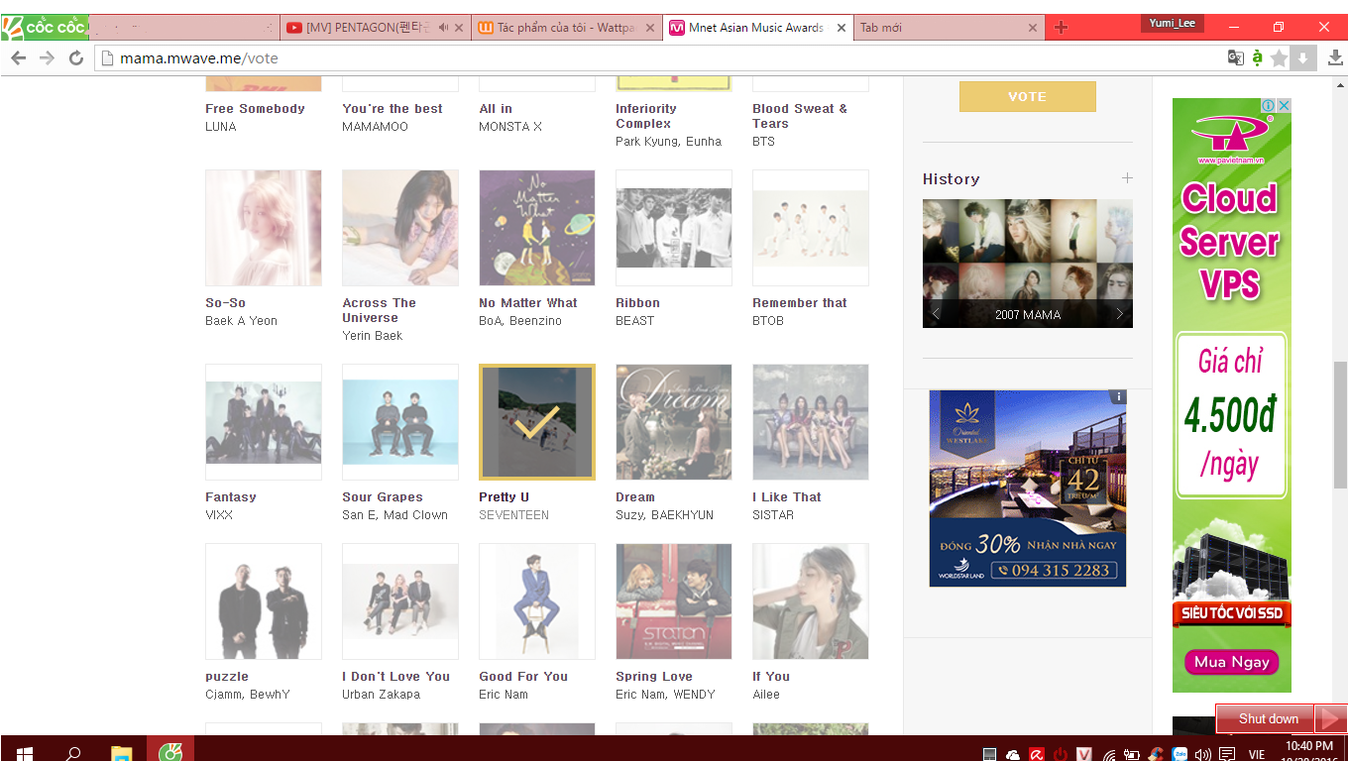Screen dimensions: 1348x761
Task: Bookmark this page with the star icon
Action: pyautogui.click(x=1280, y=58)
